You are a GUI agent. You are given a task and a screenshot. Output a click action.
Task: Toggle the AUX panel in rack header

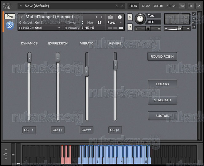tap(191, 6)
